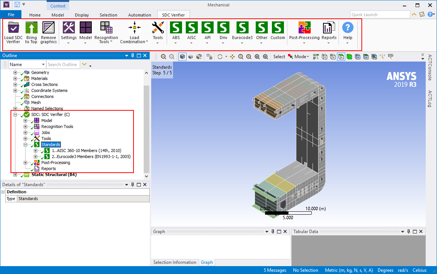This screenshot has height=274, width=437.
Task: Switch to the Automation tab
Action: [x=140, y=15]
